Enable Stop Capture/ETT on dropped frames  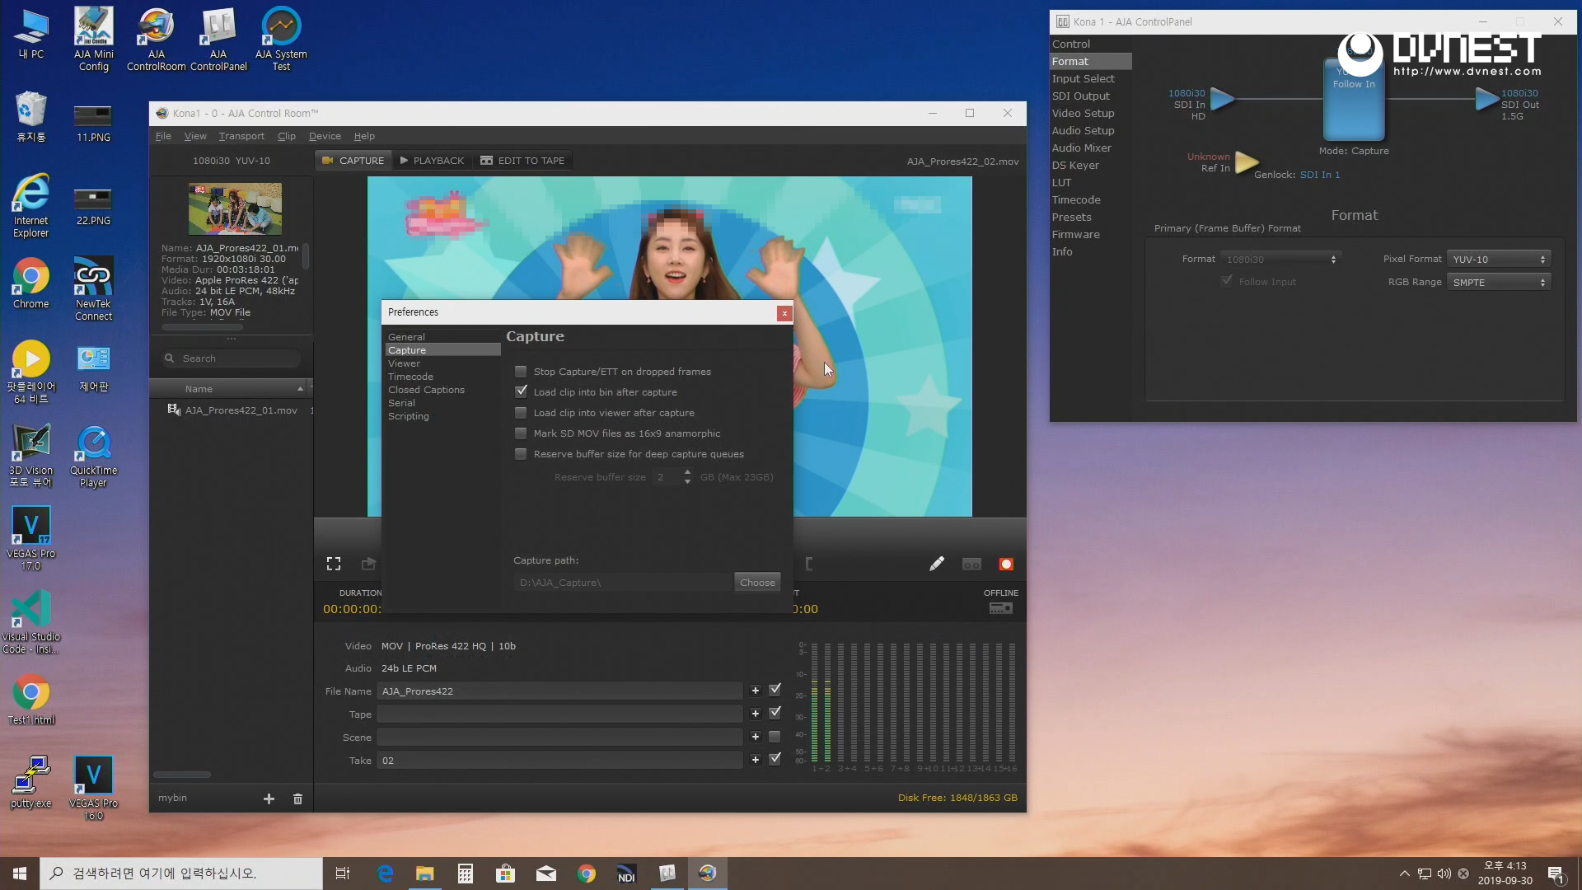pos(521,372)
